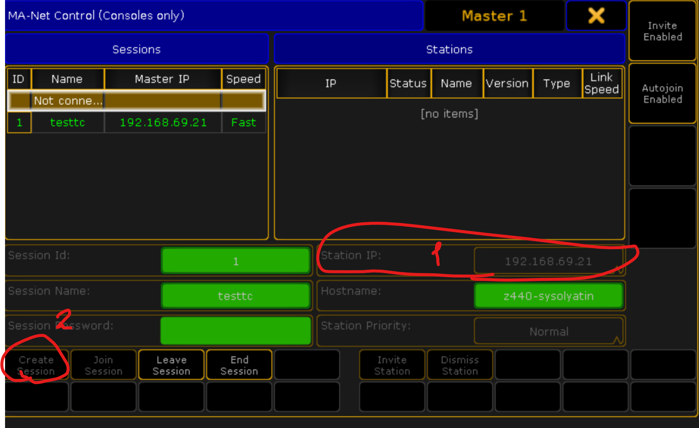This screenshot has width=699, height=428.
Task: Select the testtc session name cell
Action: click(x=68, y=122)
